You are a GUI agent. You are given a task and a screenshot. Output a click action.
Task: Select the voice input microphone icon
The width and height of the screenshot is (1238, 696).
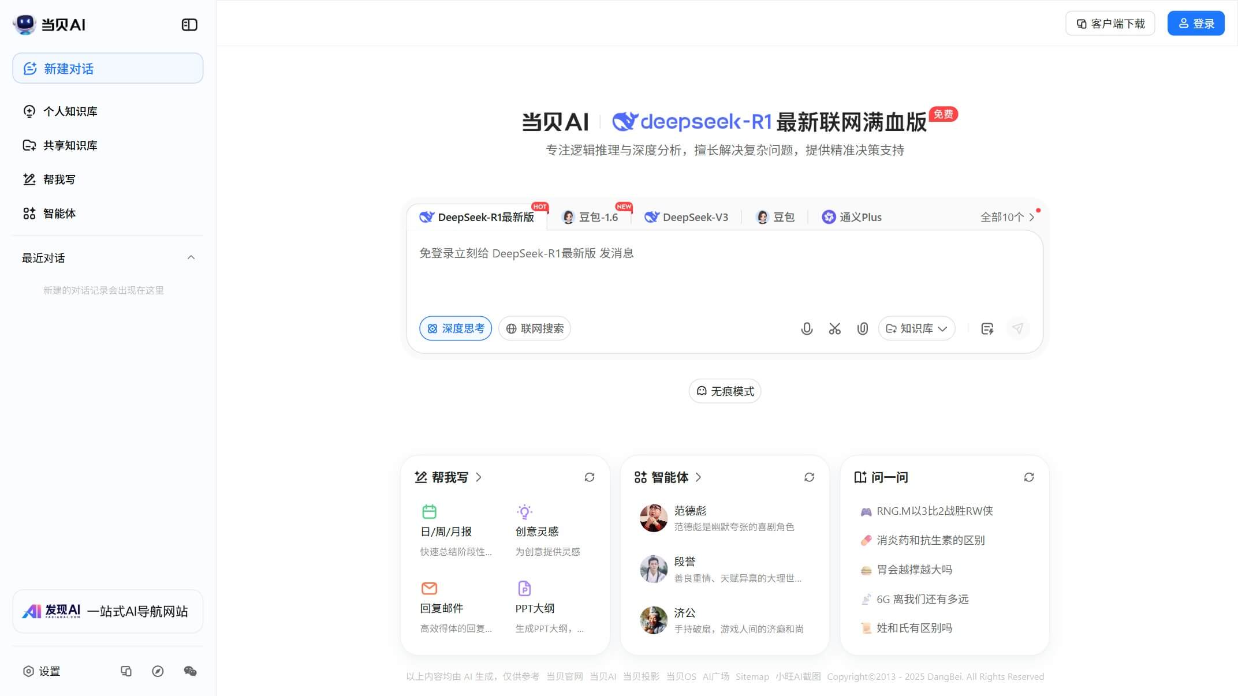point(807,328)
